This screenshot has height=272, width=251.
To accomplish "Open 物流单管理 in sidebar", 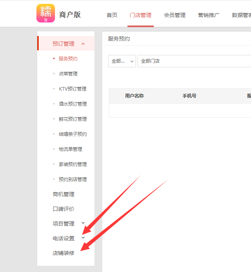I will [70, 149].
